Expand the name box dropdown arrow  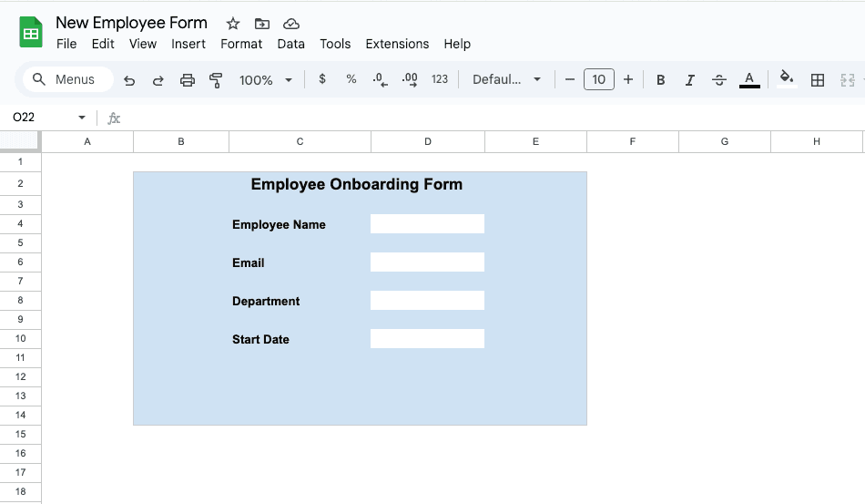[x=82, y=118]
